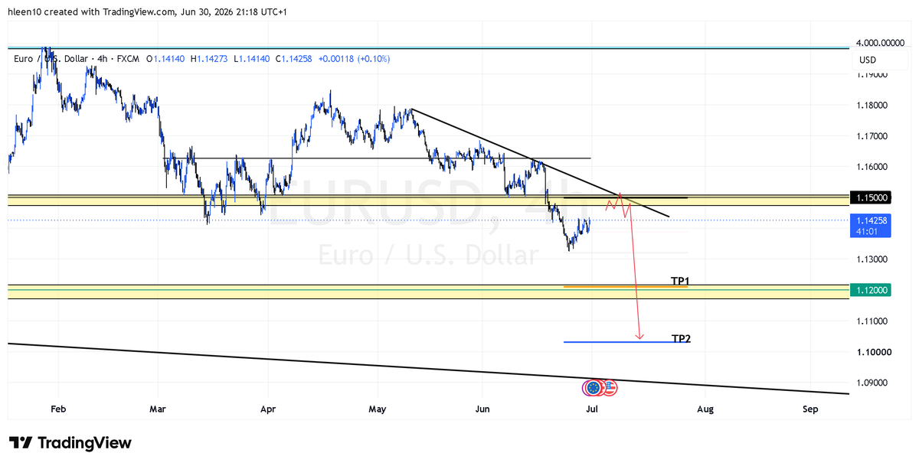Open the US flag economic event marker
The image size is (919, 466).
click(610, 387)
